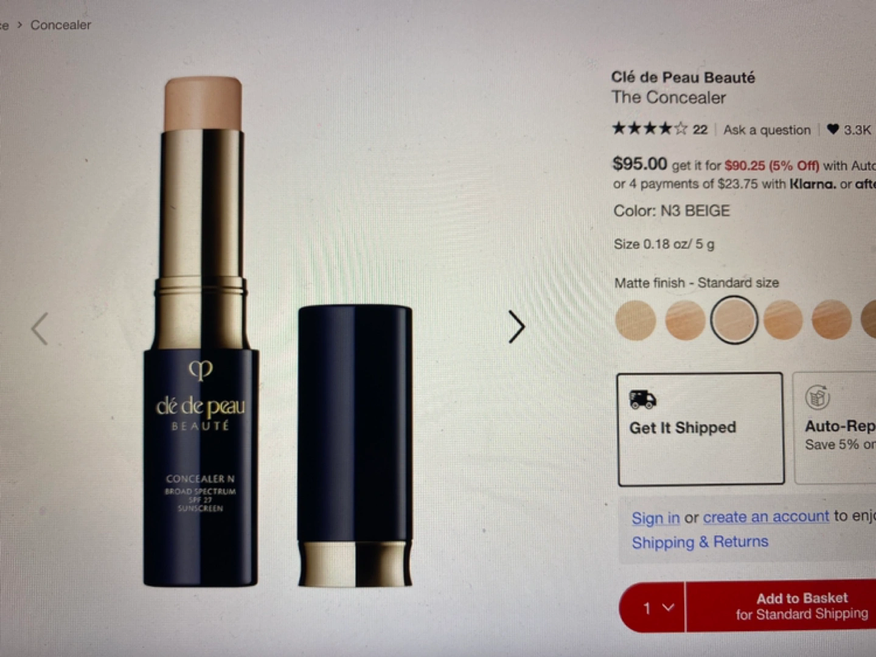Navigate to Concealer breadcrumb category
Image resolution: width=876 pixels, height=657 pixels.
tap(61, 25)
